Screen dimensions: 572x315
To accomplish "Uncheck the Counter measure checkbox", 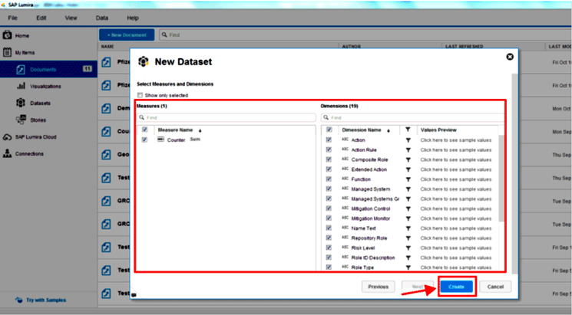I will 145,139.
